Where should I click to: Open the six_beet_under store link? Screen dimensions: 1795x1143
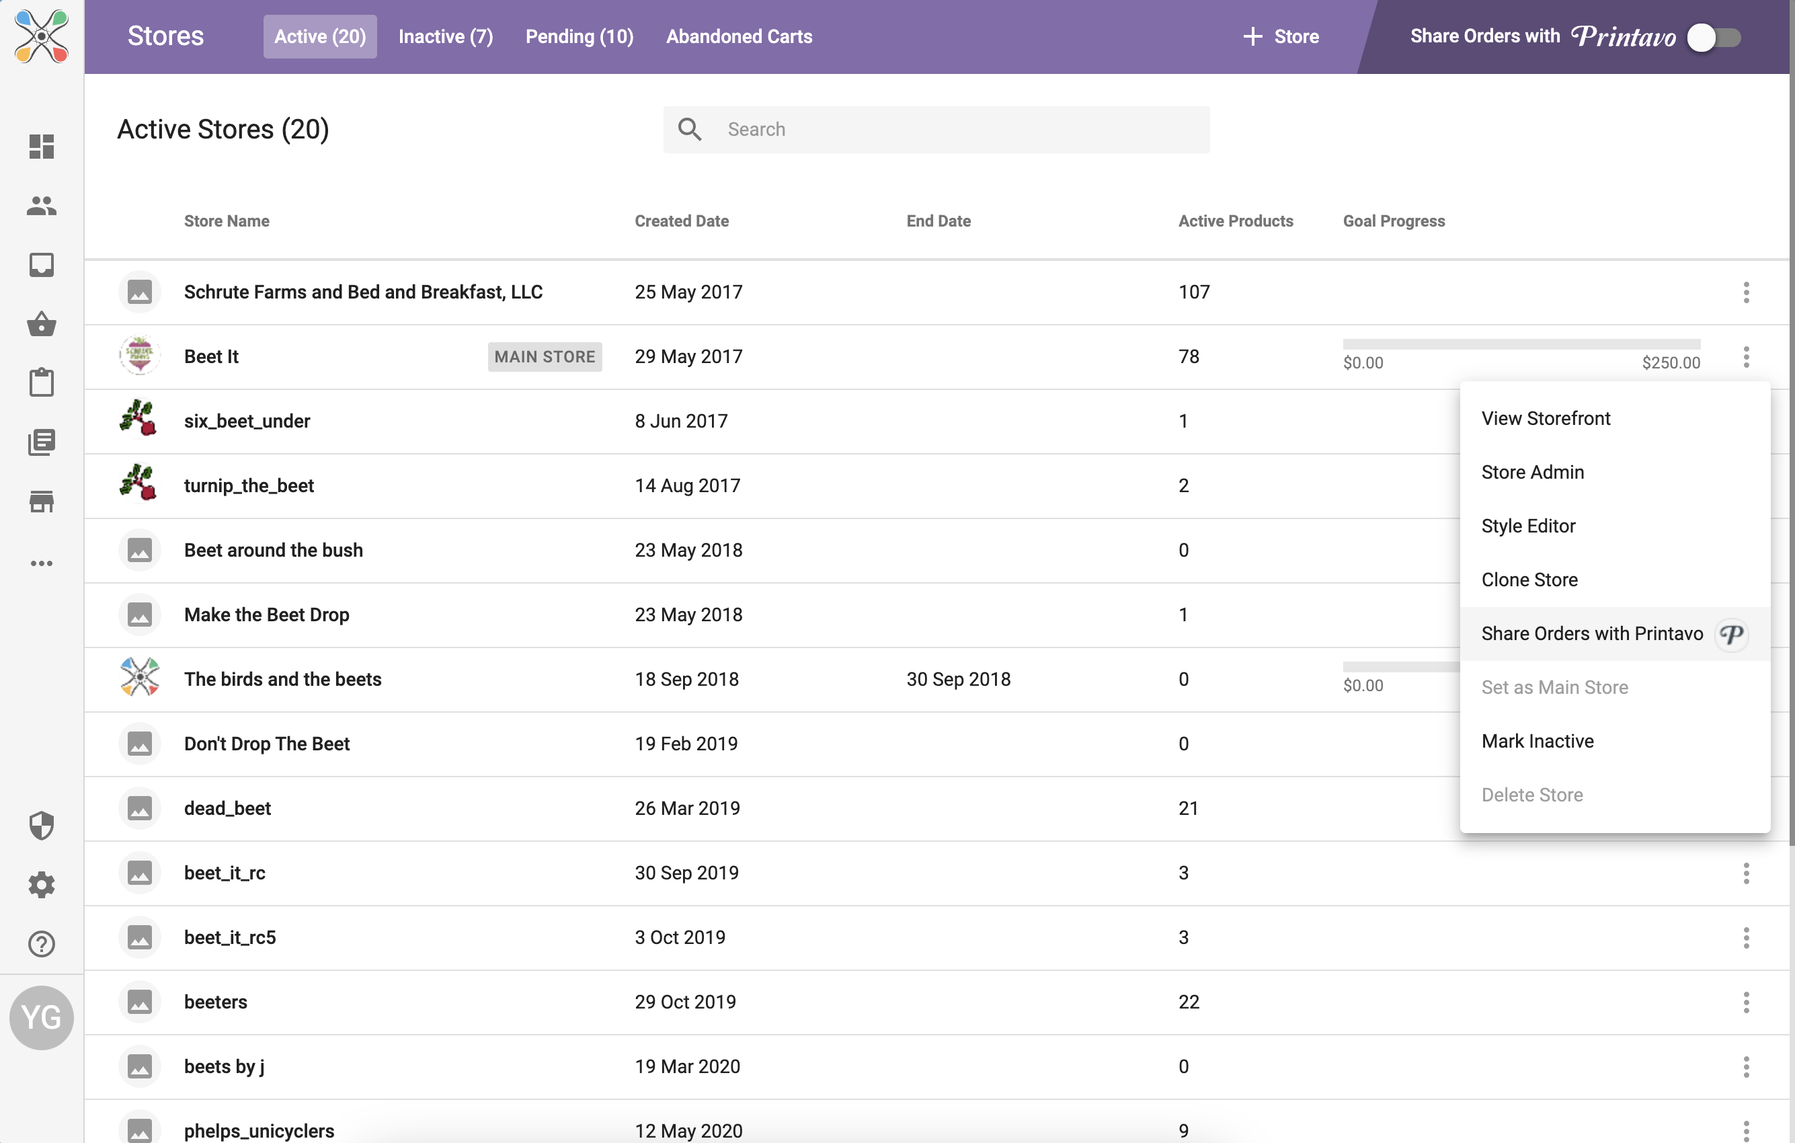247,422
